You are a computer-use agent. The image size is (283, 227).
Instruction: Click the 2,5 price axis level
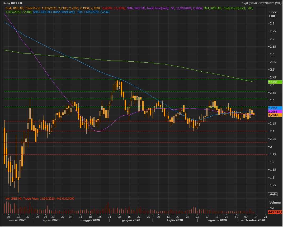pyautogui.click(x=272, y=70)
